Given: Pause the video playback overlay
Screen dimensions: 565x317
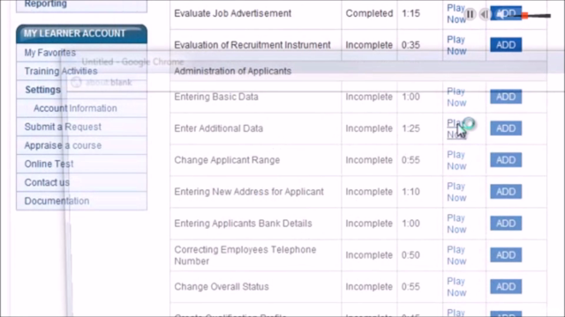Looking at the screenshot, I should (x=470, y=14).
